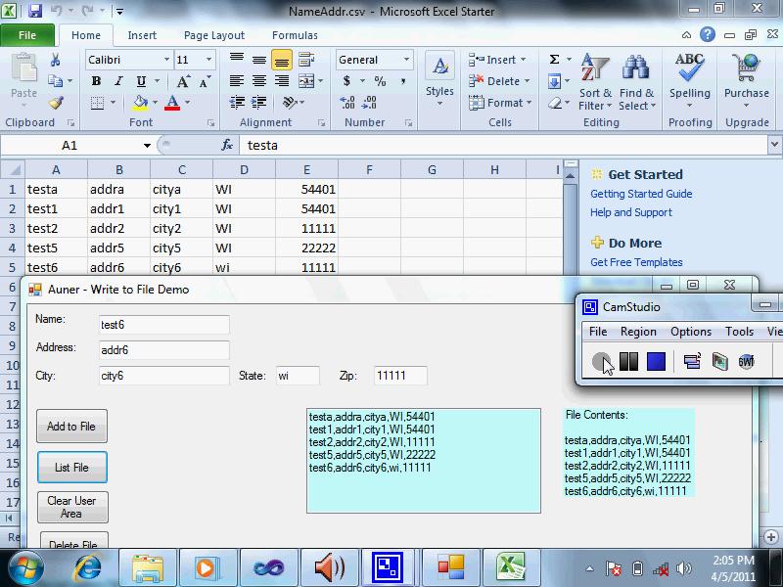Toggle Bold formatting

(96, 81)
